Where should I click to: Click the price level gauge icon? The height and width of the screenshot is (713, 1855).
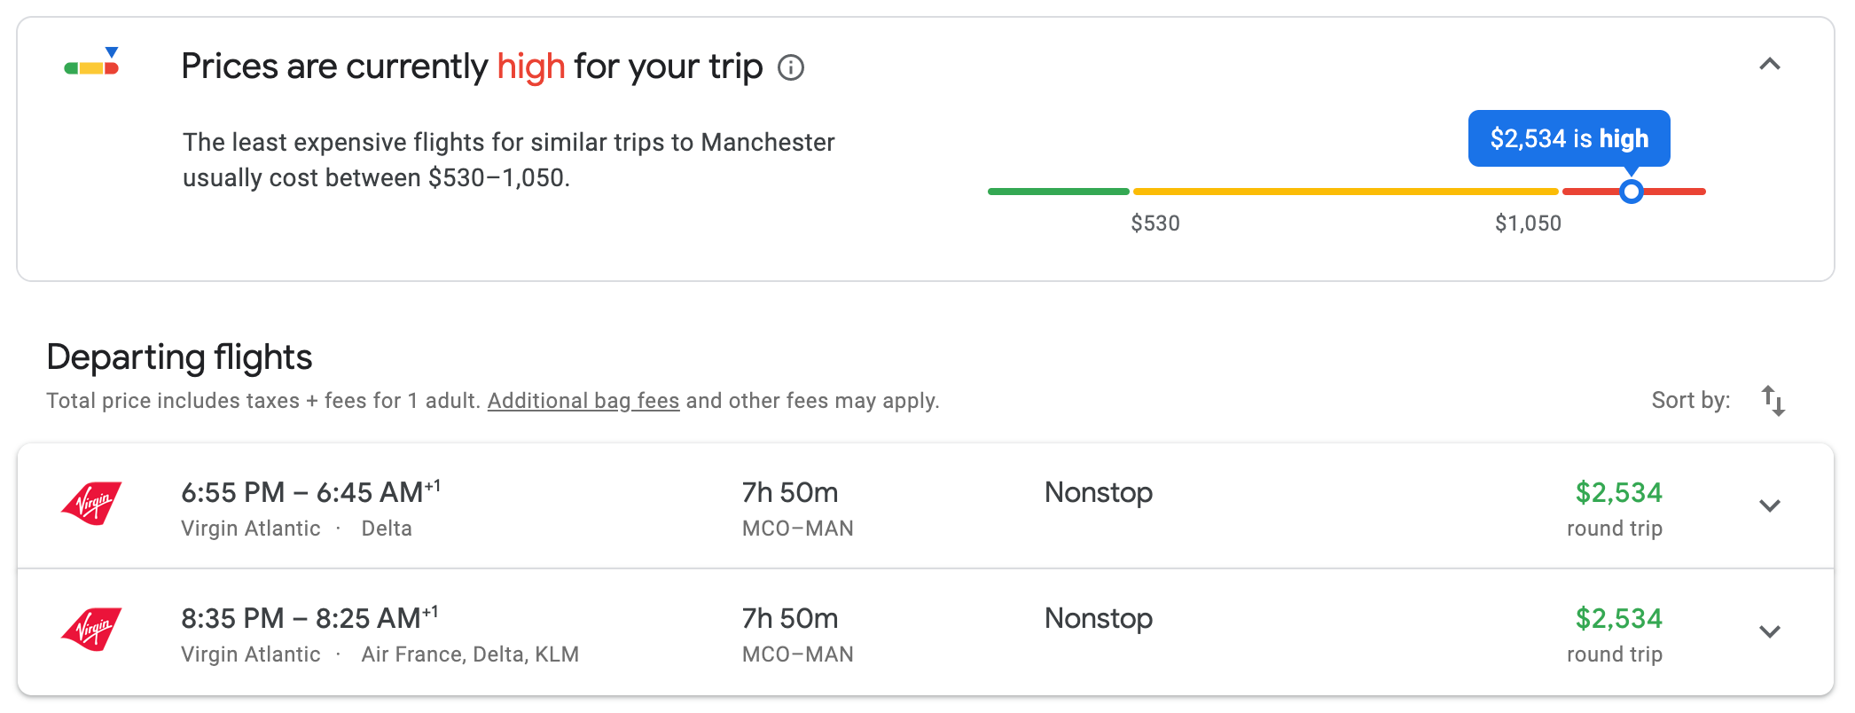click(x=92, y=63)
